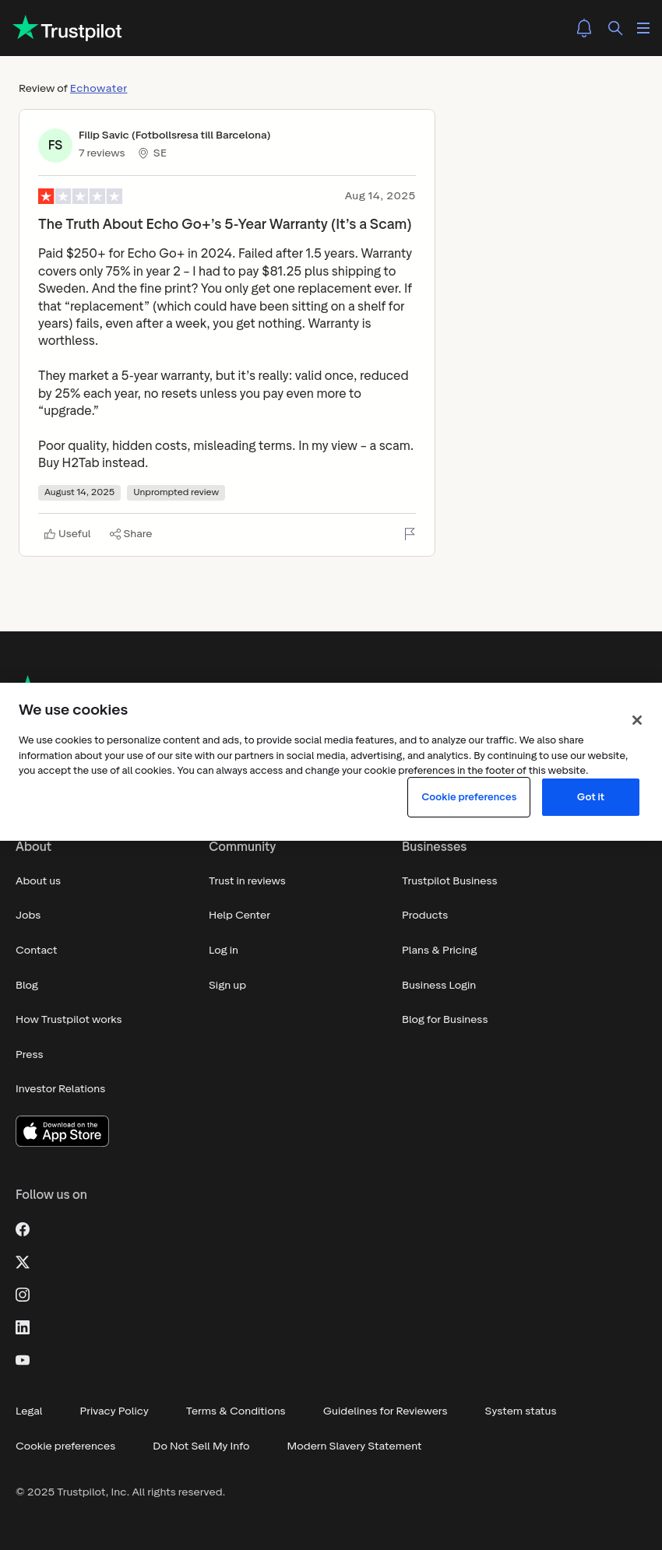The height and width of the screenshot is (1550, 662).
Task: Open Do Not Sell My Info link
Action: (x=201, y=1446)
